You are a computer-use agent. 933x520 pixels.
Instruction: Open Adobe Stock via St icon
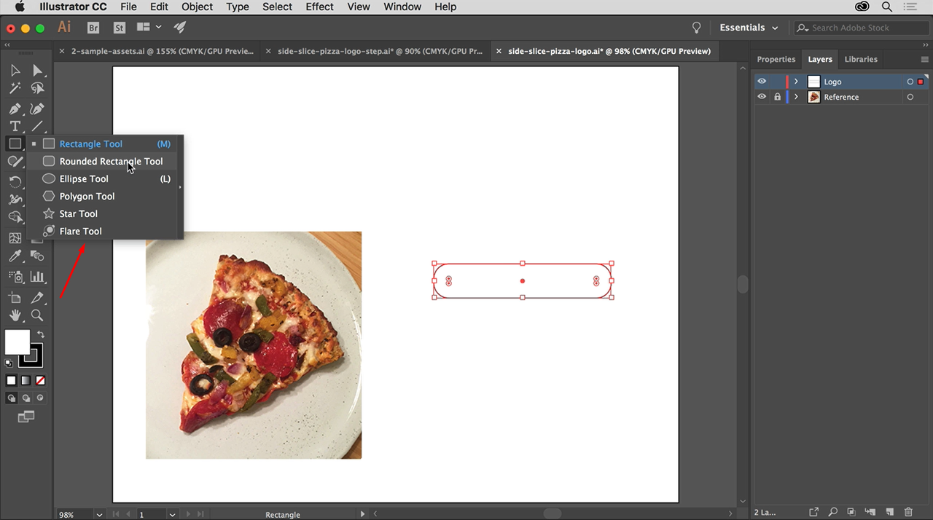(x=120, y=28)
